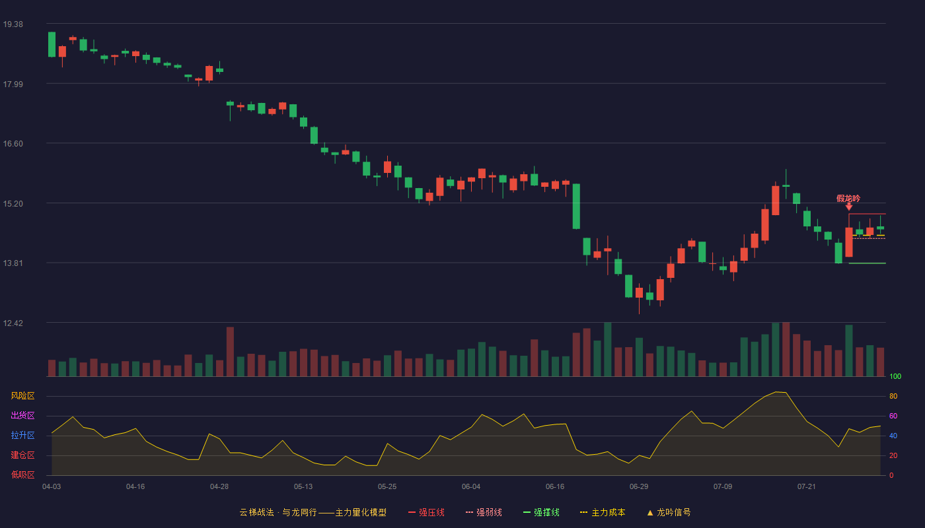Image resolution: width=925 pixels, height=528 pixels.
Task: Click the 12.42 price axis label
Action: (13, 323)
